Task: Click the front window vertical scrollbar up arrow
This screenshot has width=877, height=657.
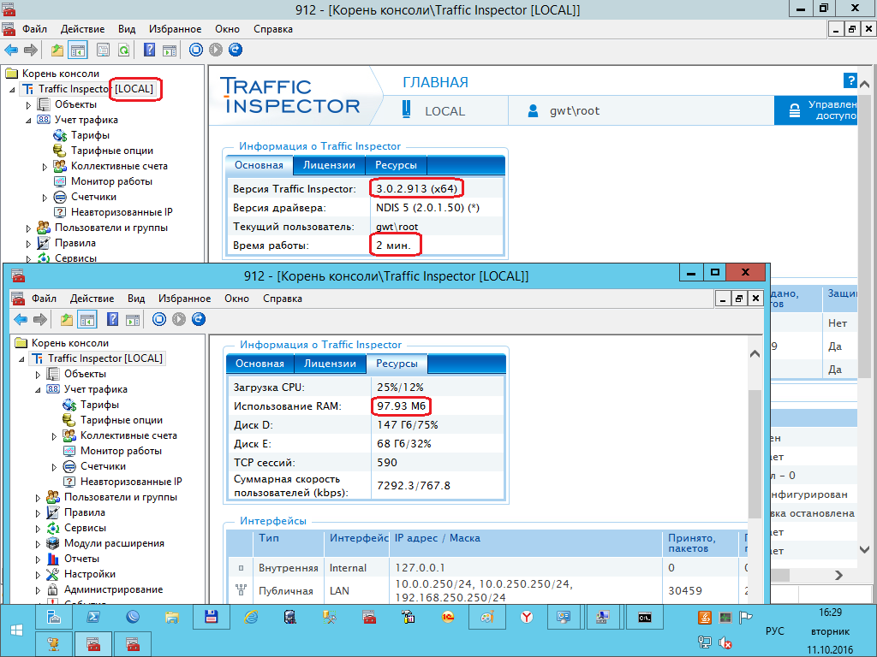Action: [755, 354]
